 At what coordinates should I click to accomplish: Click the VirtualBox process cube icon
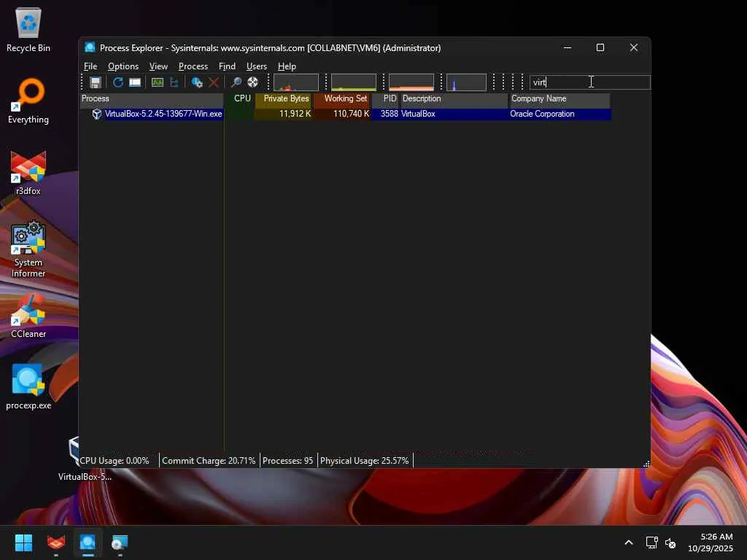click(97, 114)
